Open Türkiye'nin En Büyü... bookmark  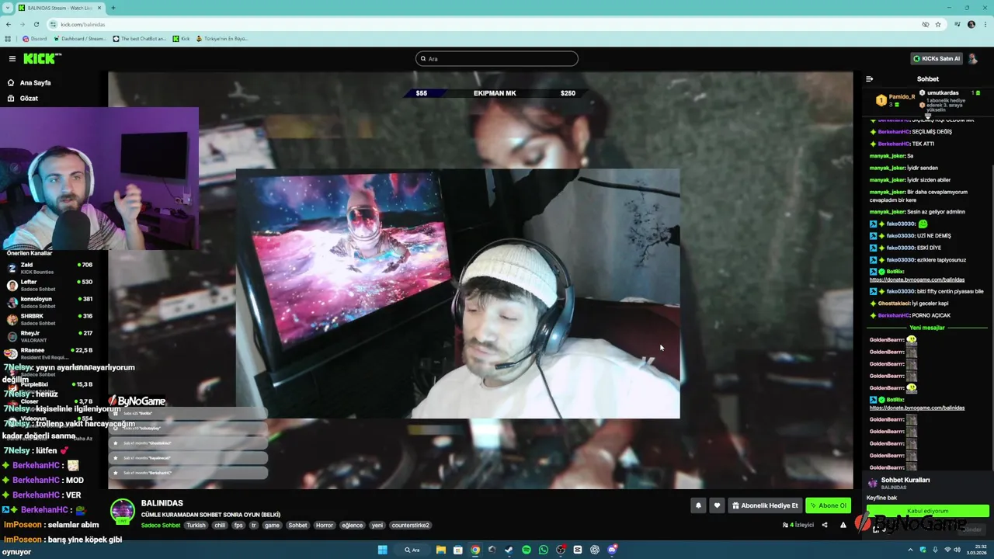pyautogui.click(x=221, y=38)
